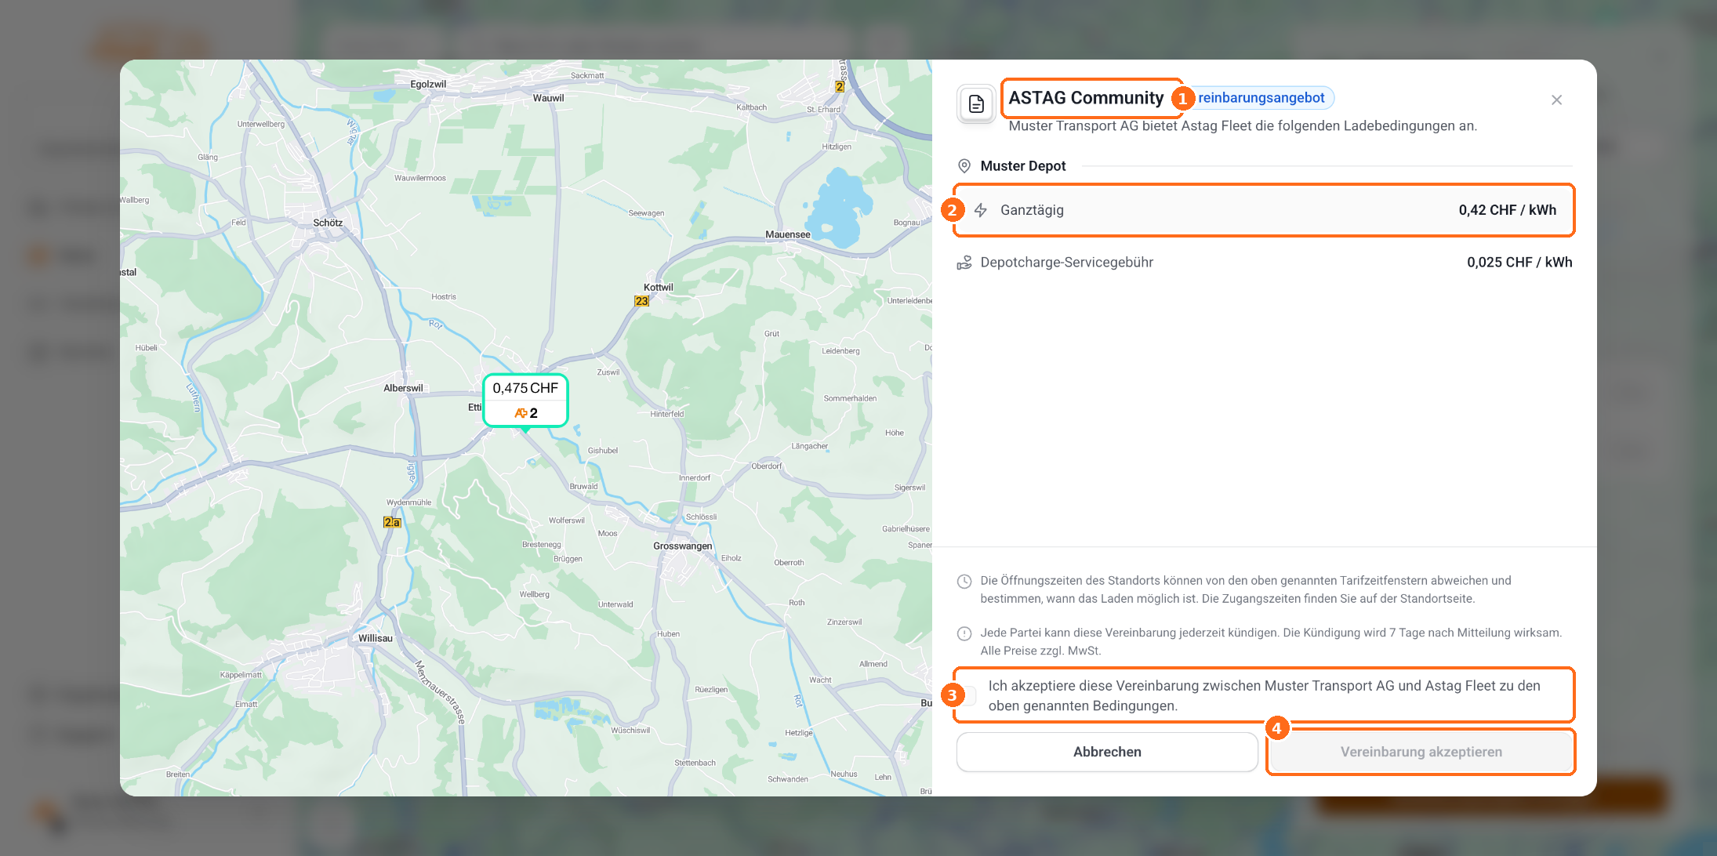Viewport: 1717px width, 856px height.
Task: Click the info icon beside cancellation note
Action: click(964, 633)
